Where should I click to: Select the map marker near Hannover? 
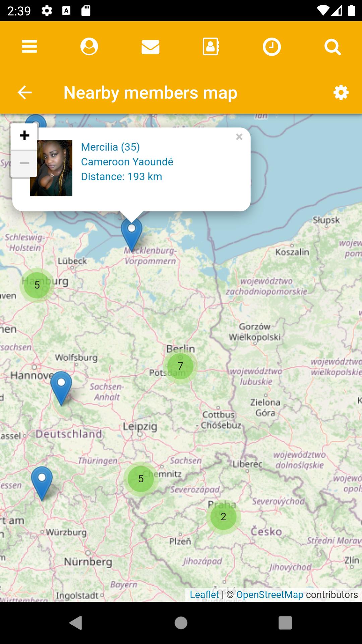tap(61, 388)
